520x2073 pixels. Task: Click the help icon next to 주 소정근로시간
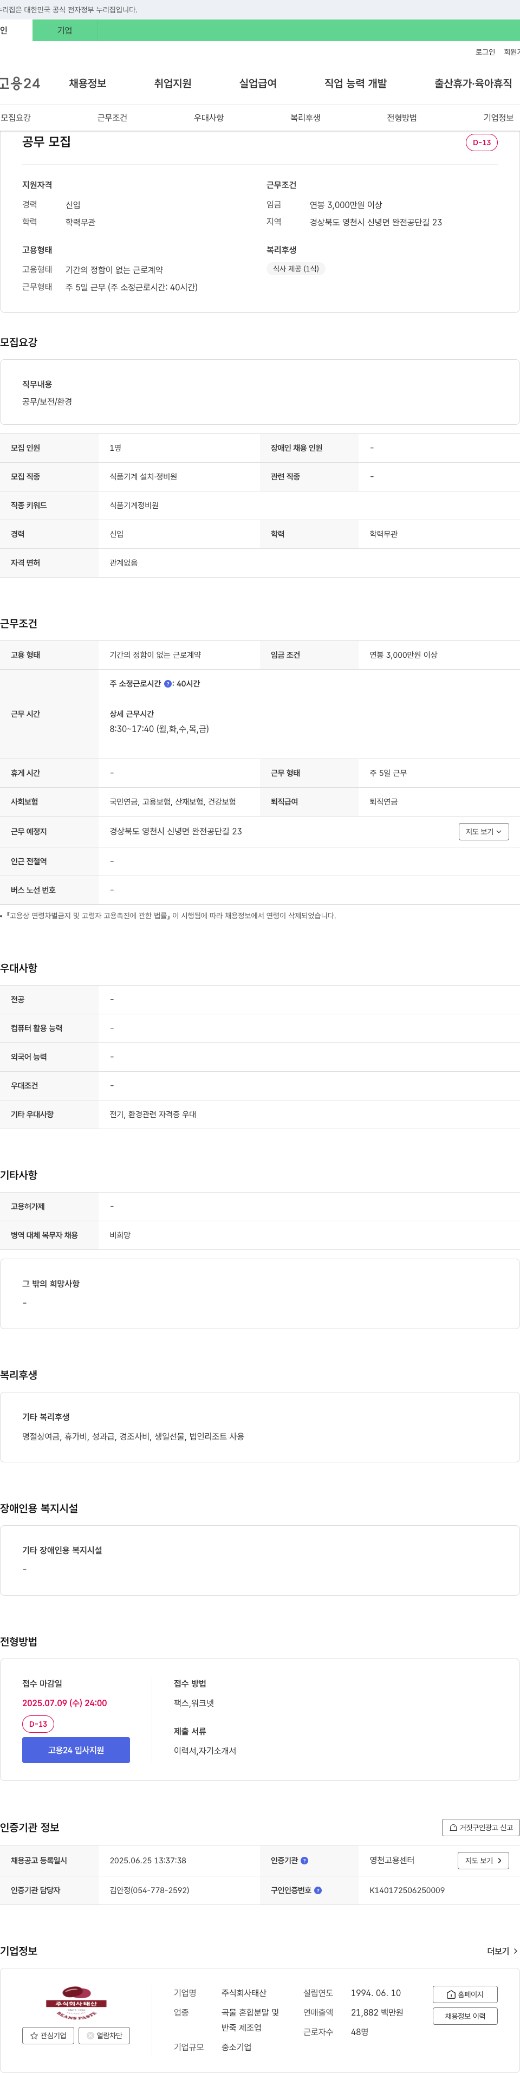tap(167, 684)
